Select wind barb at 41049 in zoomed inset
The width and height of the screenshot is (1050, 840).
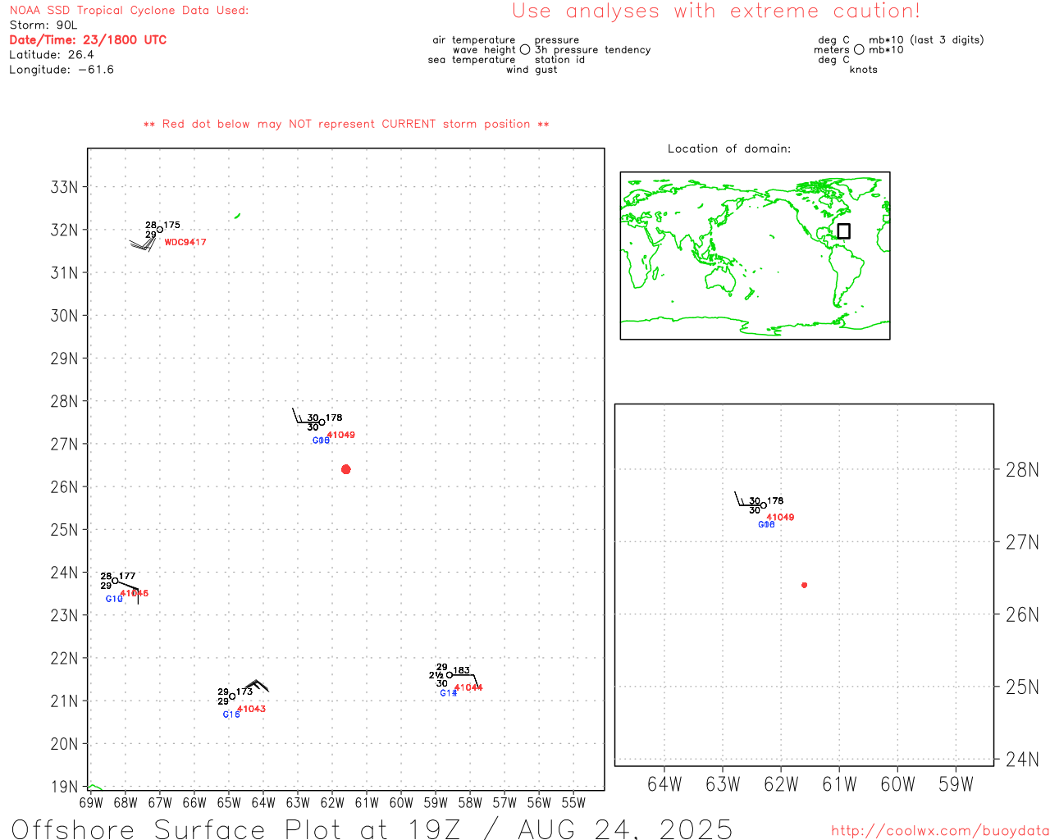(x=748, y=499)
